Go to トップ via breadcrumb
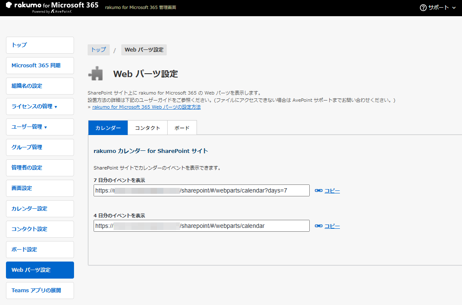The width and height of the screenshot is (462, 305). [x=98, y=50]
